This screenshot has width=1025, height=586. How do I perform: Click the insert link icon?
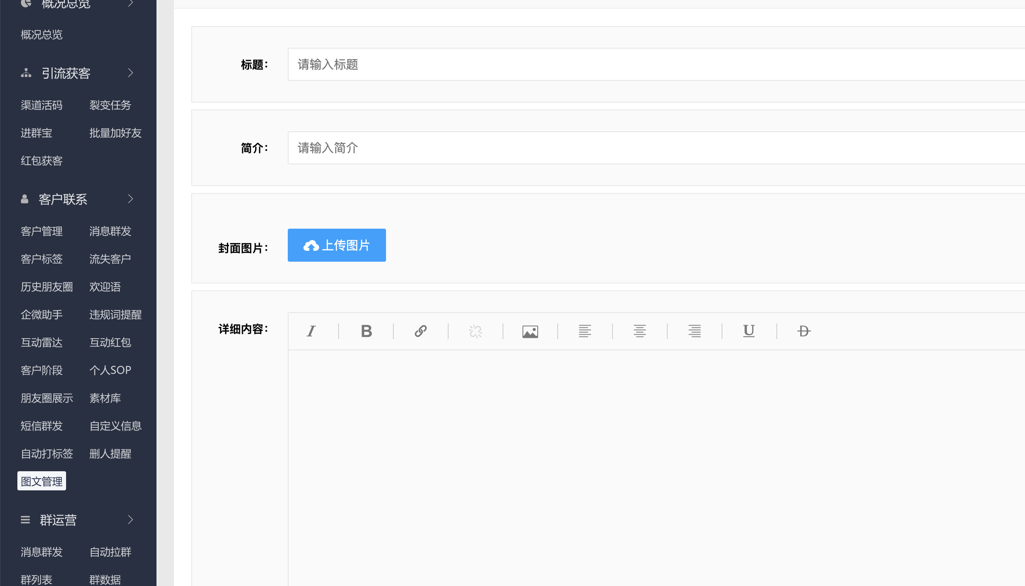coord(420,331)
